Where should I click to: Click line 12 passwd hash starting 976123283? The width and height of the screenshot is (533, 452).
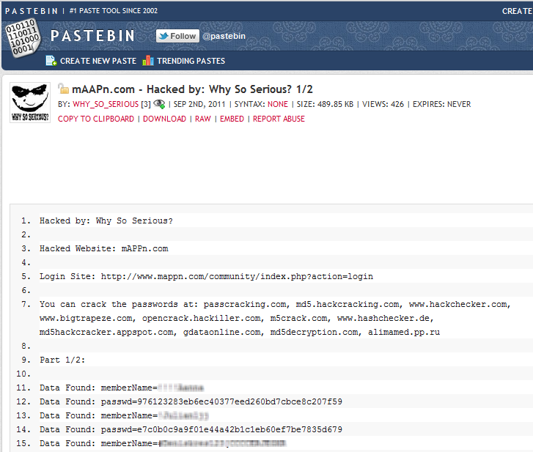point(240,401)
